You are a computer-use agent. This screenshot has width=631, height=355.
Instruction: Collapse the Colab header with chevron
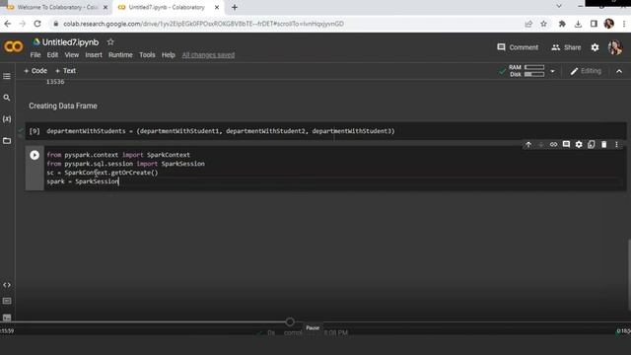[619, 71]
